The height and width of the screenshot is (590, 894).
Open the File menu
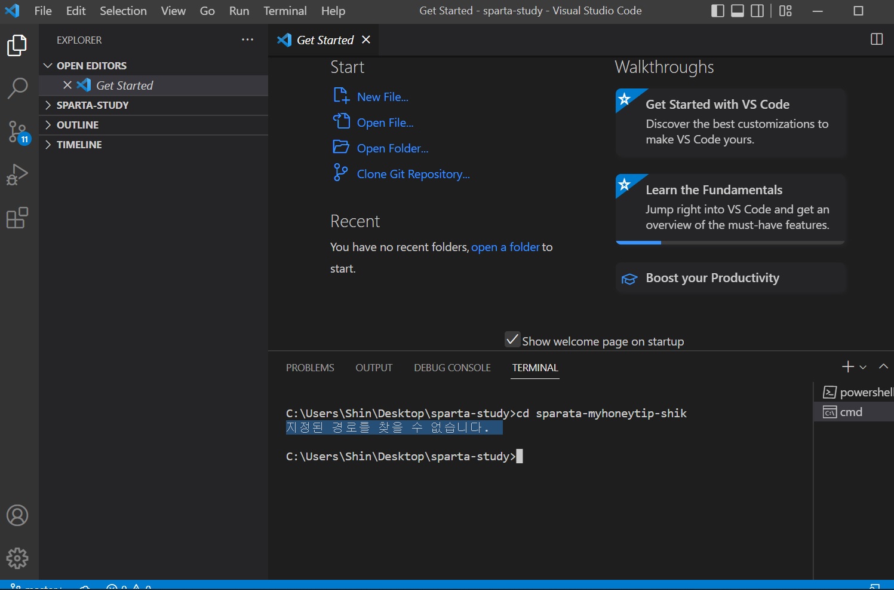pos(43,11)
